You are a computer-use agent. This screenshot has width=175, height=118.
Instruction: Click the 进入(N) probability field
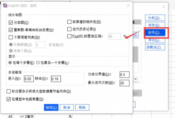click(29, 79)
